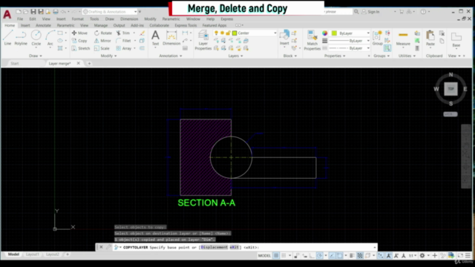The image size is (475, 267).
Task: Open the object color ByLayer dropdown
Action: tap(350, 33)
